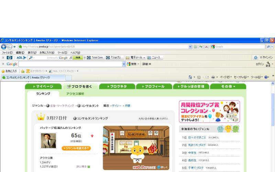Click the 月間 ranking link
The width and height of the screenshot is (275, 172).
(x=127, y=106)
